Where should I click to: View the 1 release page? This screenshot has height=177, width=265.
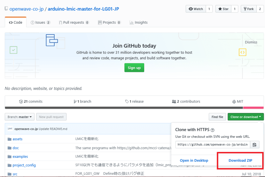pyautogui.click(x=134, y=102)
